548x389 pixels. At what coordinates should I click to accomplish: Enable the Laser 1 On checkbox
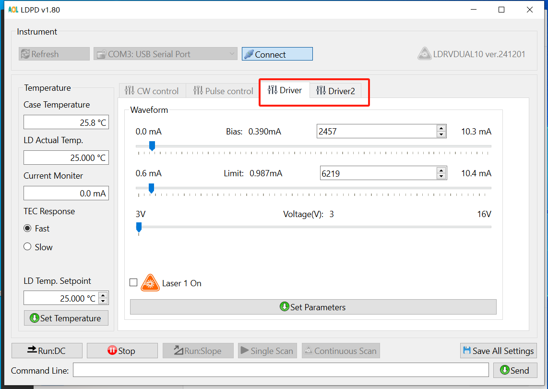point(133,283)
